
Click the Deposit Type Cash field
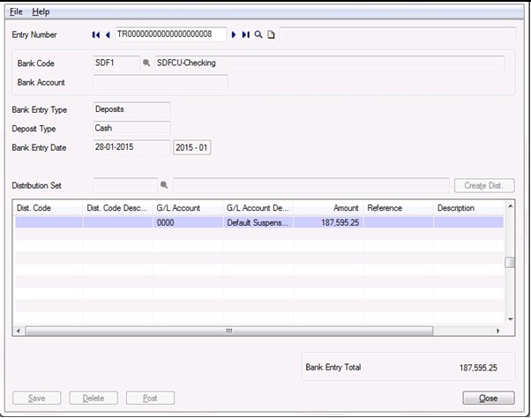coord(131,128)
